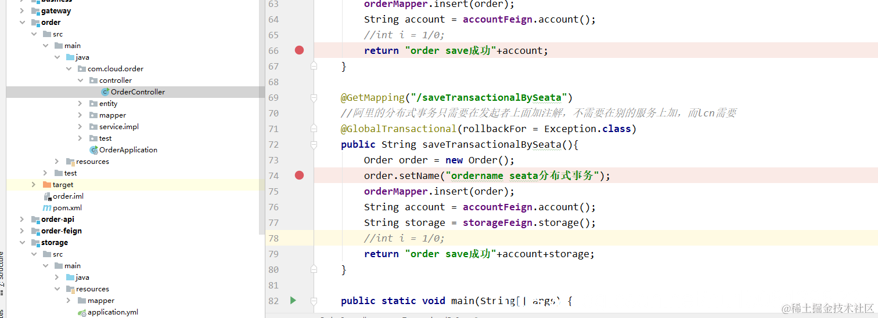This screenshot has width=878, height=318.
Task: Expand the entity package
Action: (80, 103)
